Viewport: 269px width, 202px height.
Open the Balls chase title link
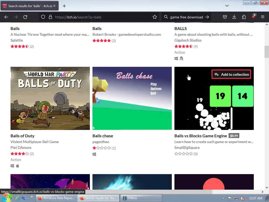click(x=103, y=136)
